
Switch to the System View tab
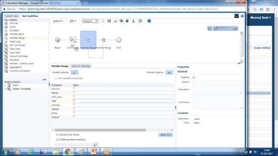pos(12,16)
